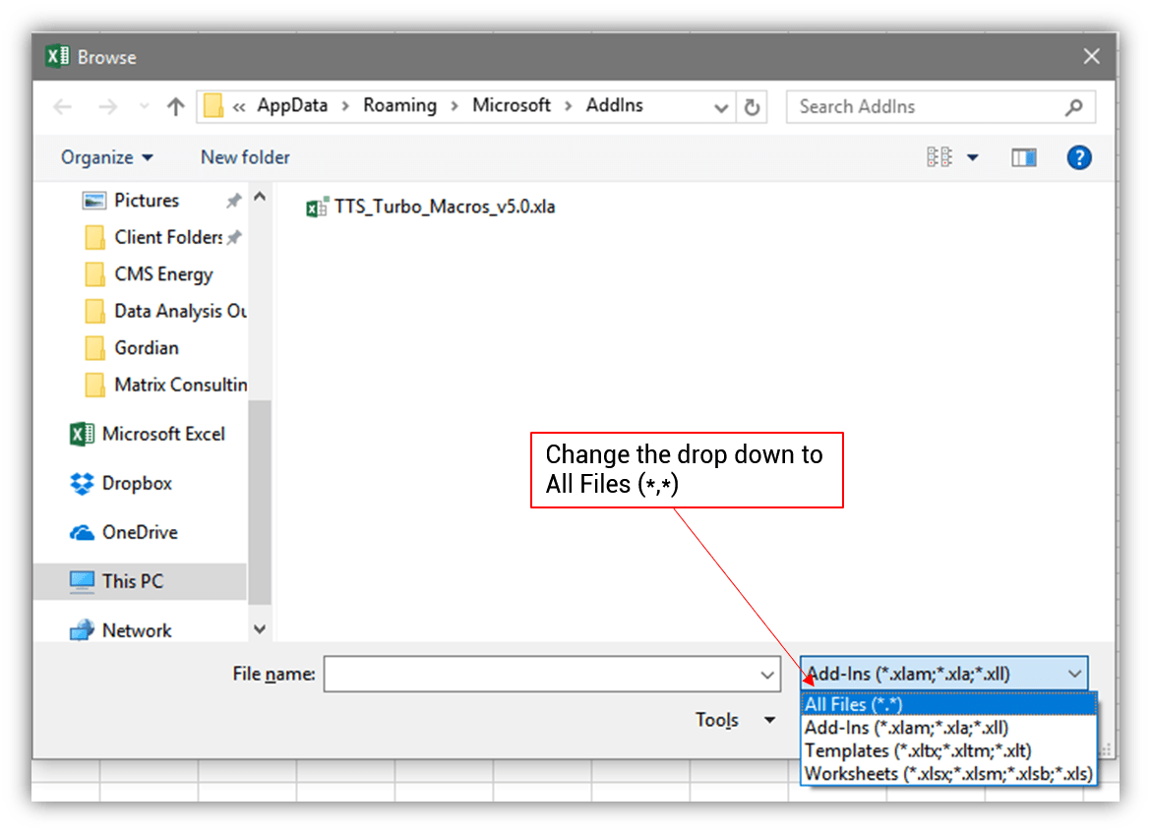1151x833 pixels.
Task: Open the Tools dropdown button
Action: coord(734,721)
